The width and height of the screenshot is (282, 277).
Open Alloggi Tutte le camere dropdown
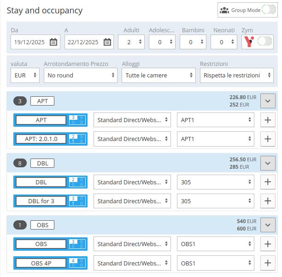pos(159,75)
